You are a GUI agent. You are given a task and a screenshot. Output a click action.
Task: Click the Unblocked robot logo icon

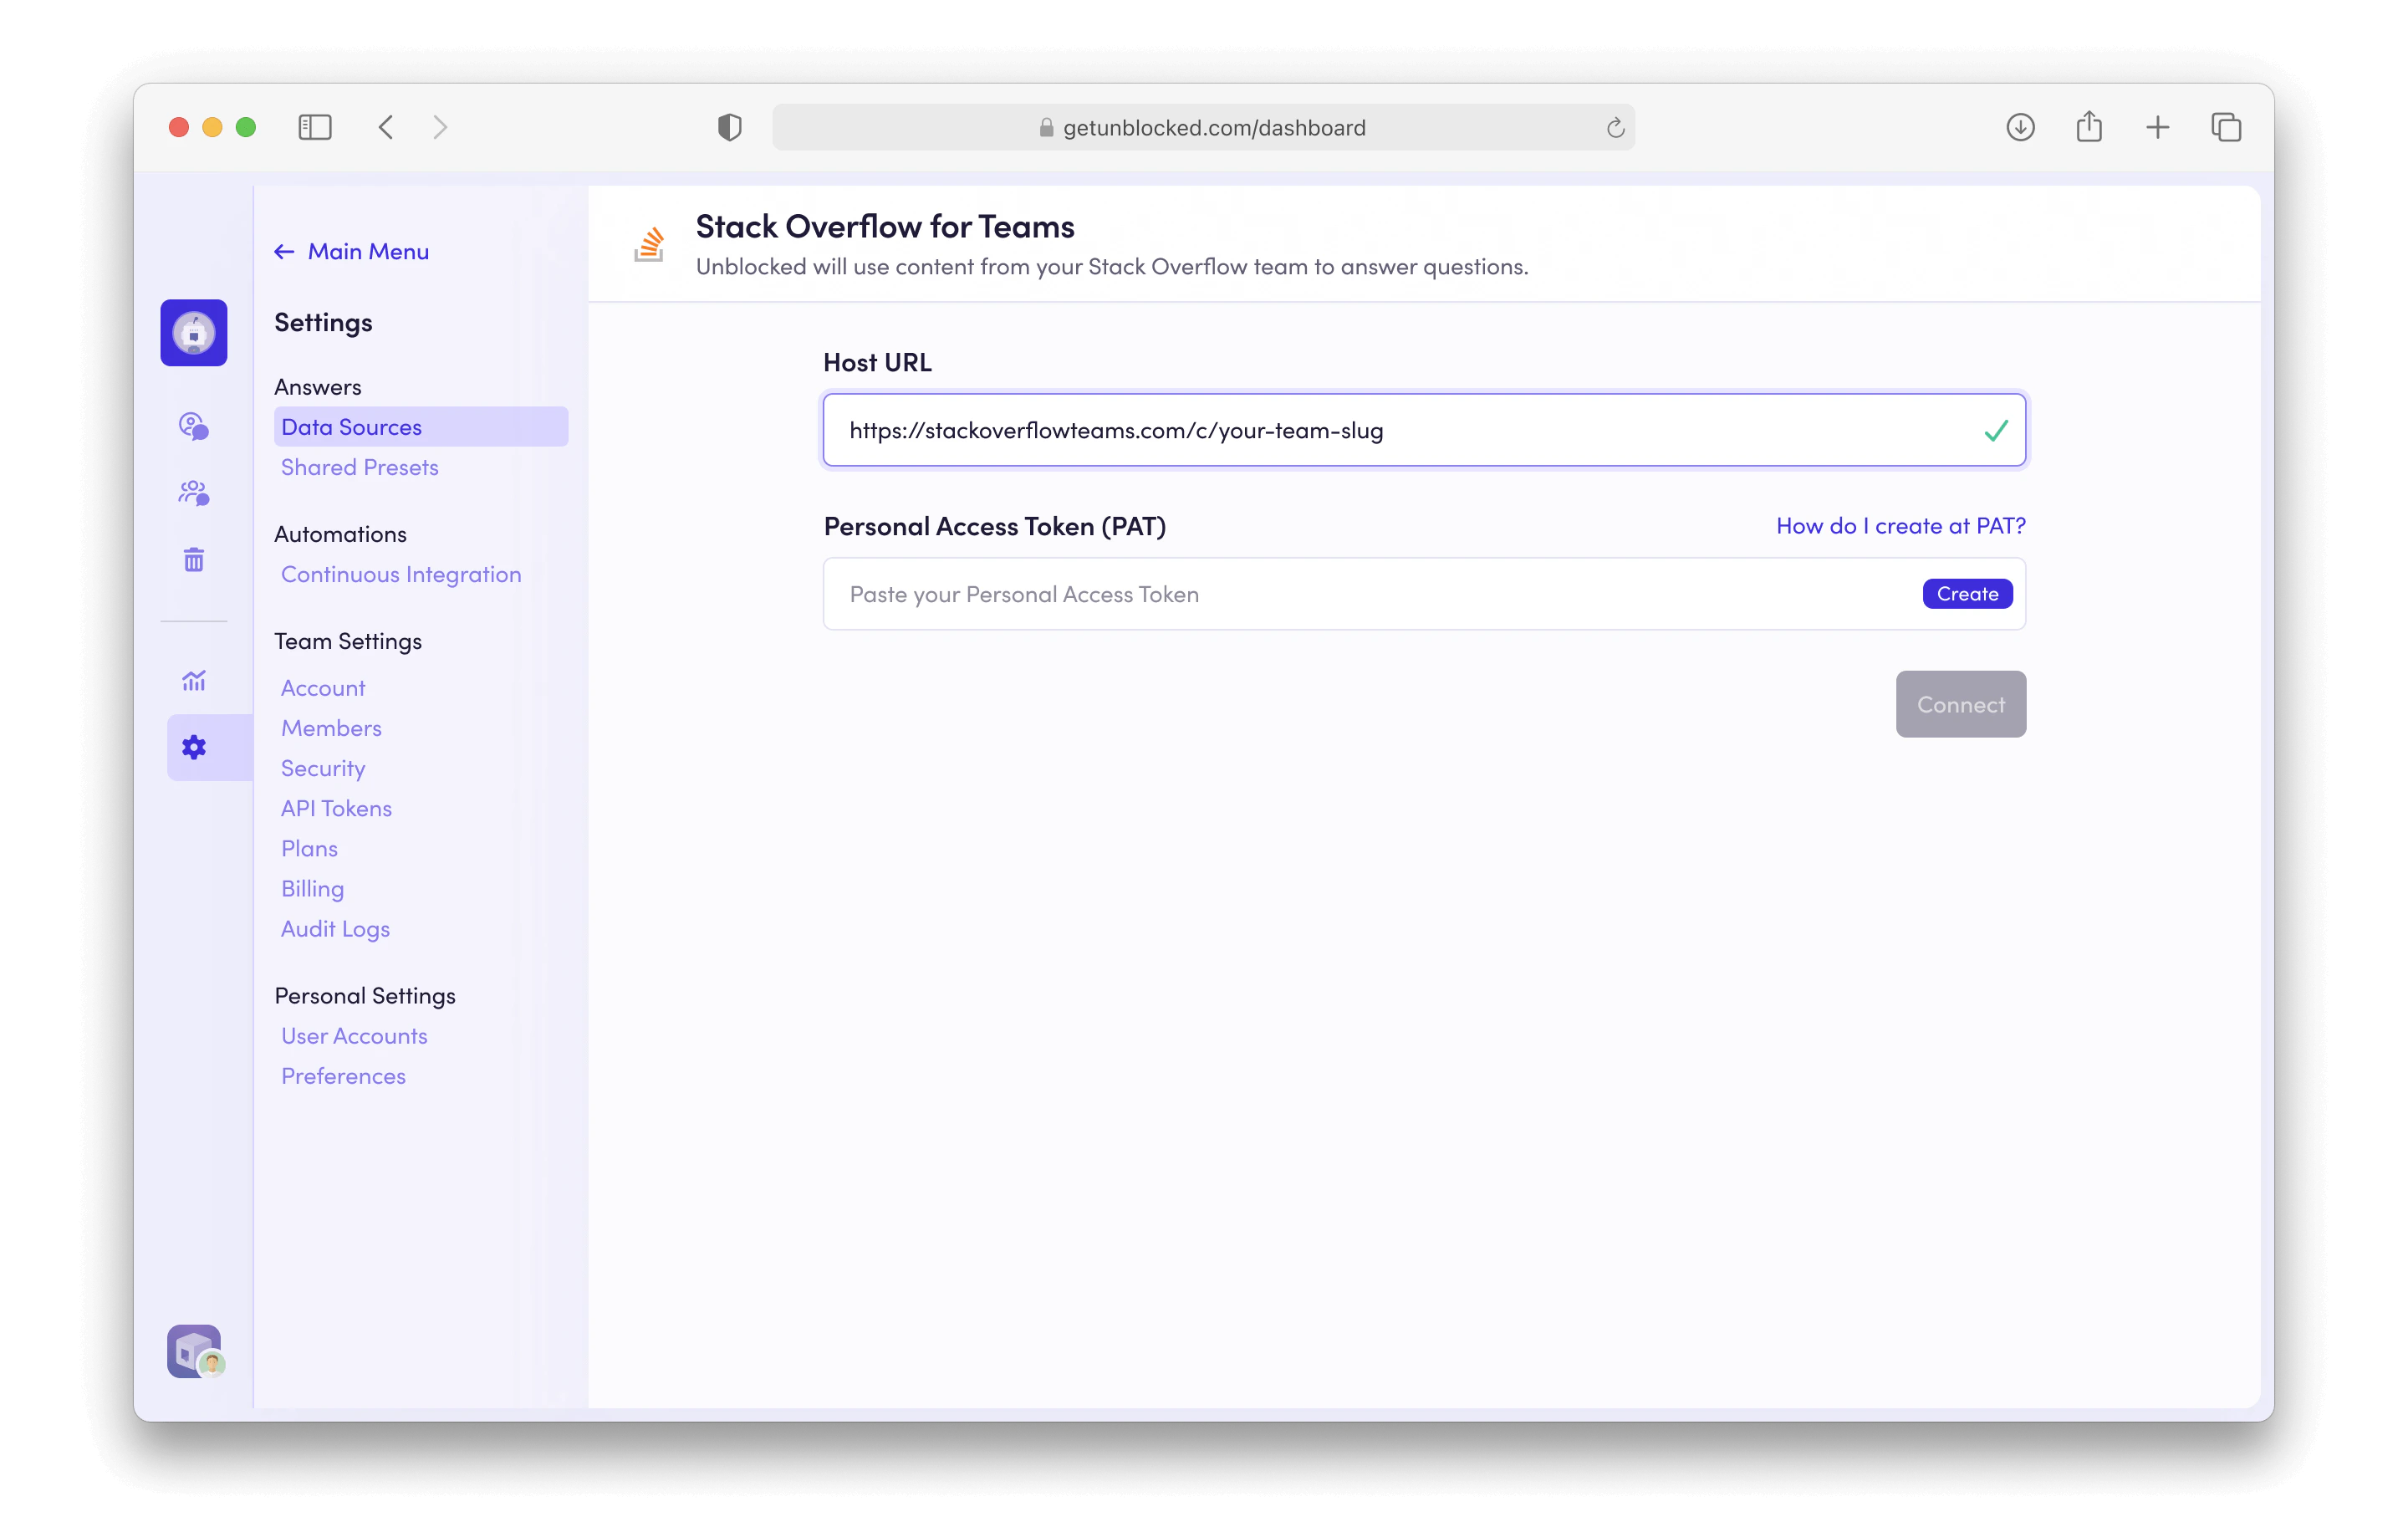(194, 333)
